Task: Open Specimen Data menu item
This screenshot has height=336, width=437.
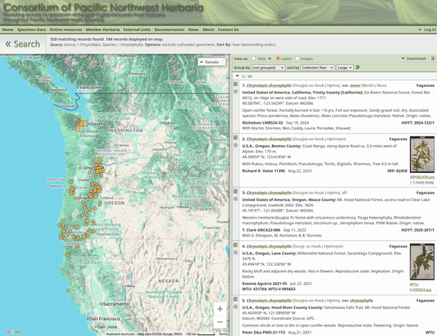Action: [31, 30]
